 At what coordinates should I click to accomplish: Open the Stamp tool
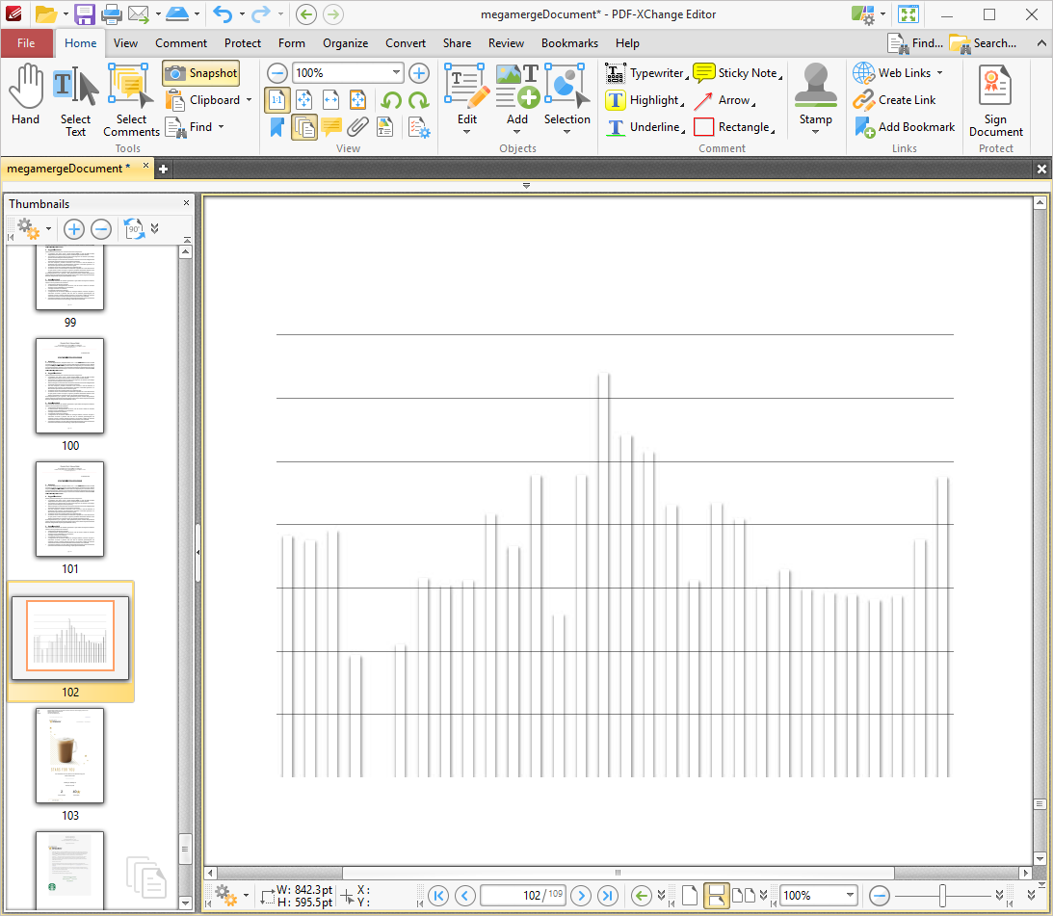click(815, 98)
